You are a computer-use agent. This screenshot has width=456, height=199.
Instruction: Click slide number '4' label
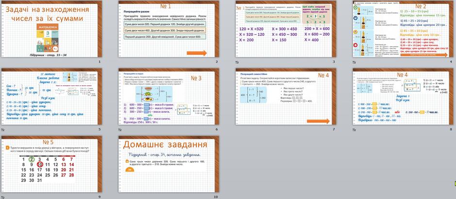pos(451,62)
